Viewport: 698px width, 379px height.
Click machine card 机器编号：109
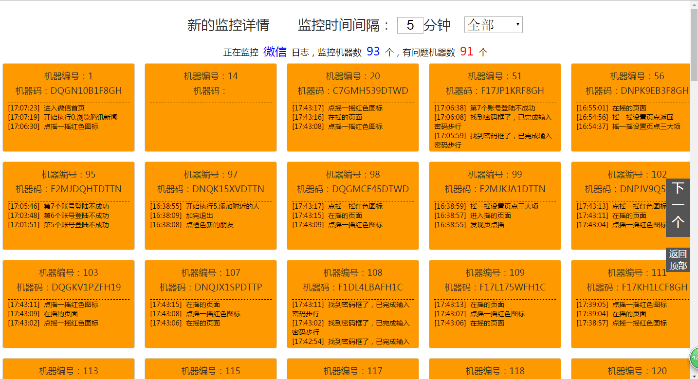point(495,304)
